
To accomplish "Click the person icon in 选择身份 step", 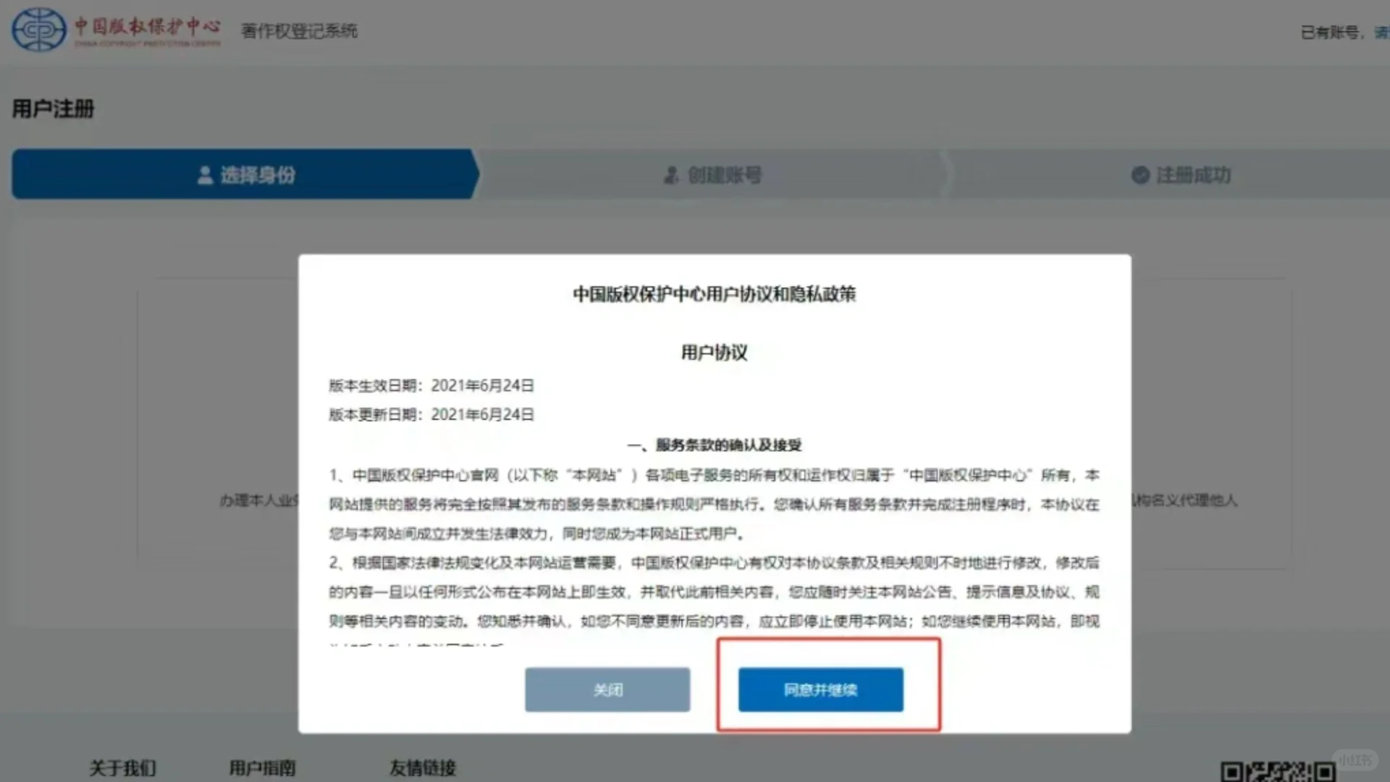I will pos(205,175).
